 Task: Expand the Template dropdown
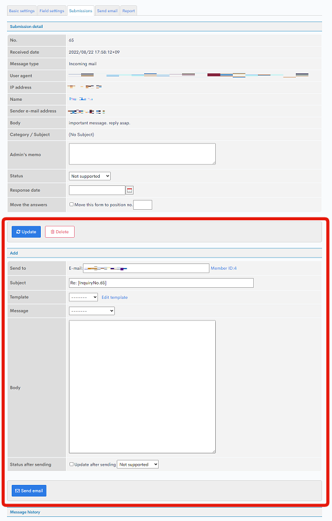[x=83, y=297]
